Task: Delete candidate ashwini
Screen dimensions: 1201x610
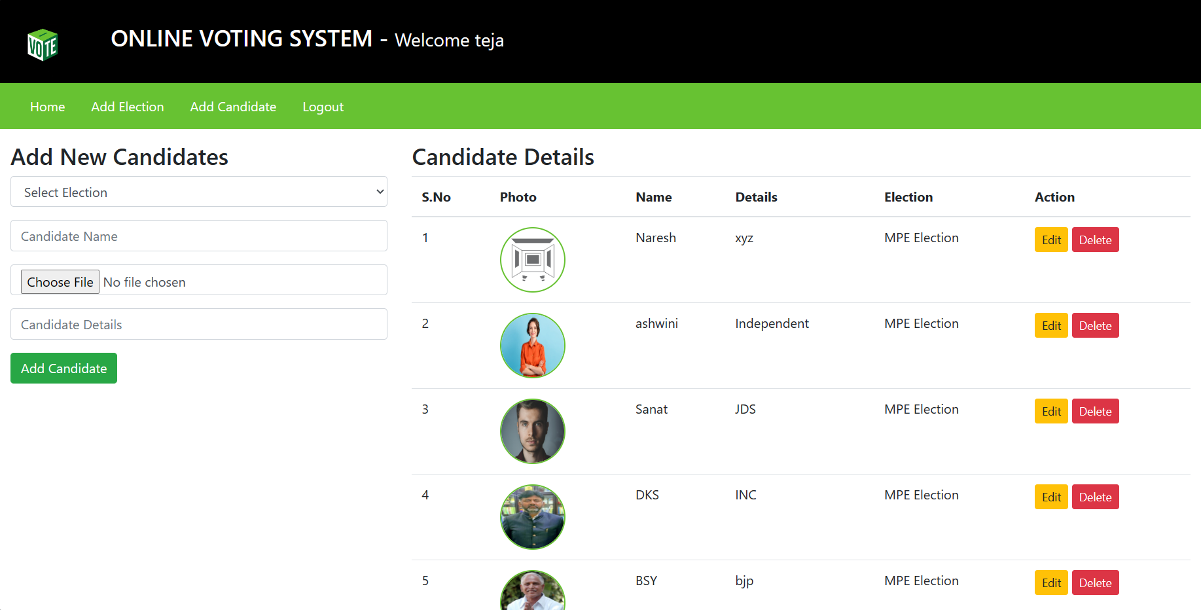Action: [1095, 325]
